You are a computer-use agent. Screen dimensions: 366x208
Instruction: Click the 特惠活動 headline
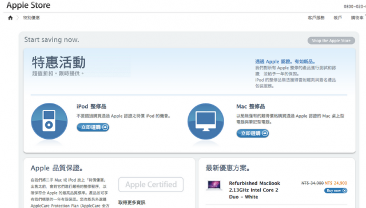pos(58,62)
